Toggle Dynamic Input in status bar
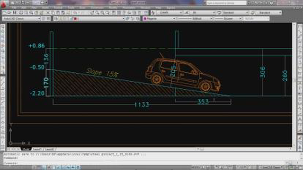This screenshot has width=303, height=170. (x=68, y=167)
